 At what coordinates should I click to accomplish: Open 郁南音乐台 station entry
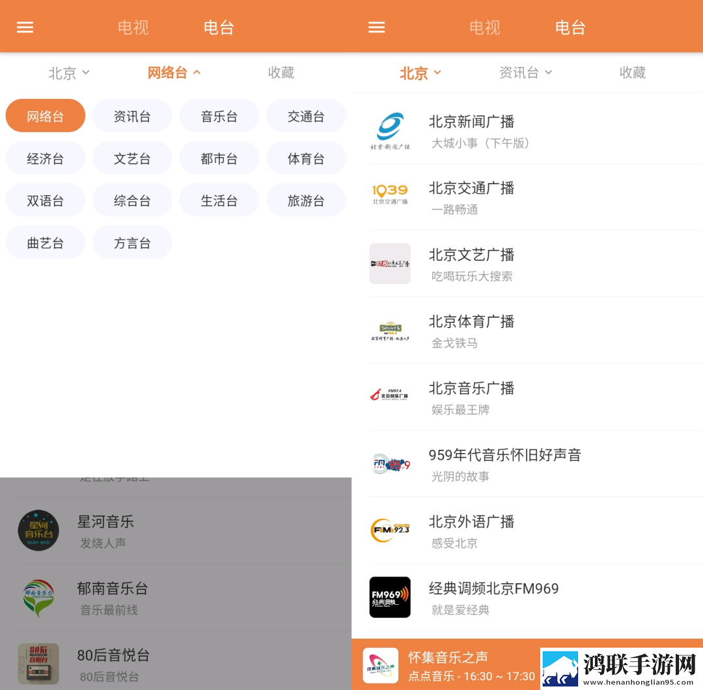[176, 598]
